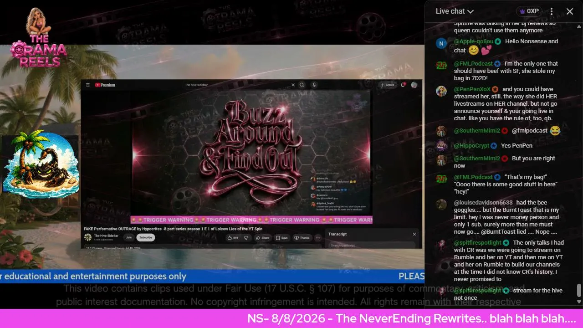Click @Apple-qo8ou username in chat
This screenshot has height=328, width=583.
coord(474,41)
